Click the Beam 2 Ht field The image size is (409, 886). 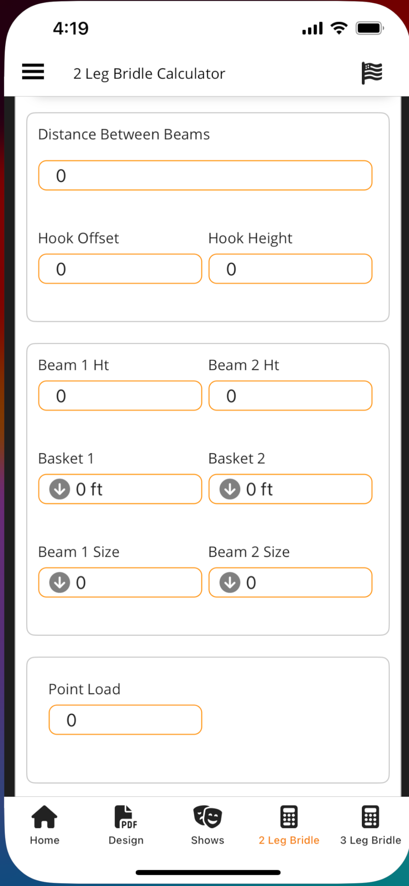[x=290, y=396]
